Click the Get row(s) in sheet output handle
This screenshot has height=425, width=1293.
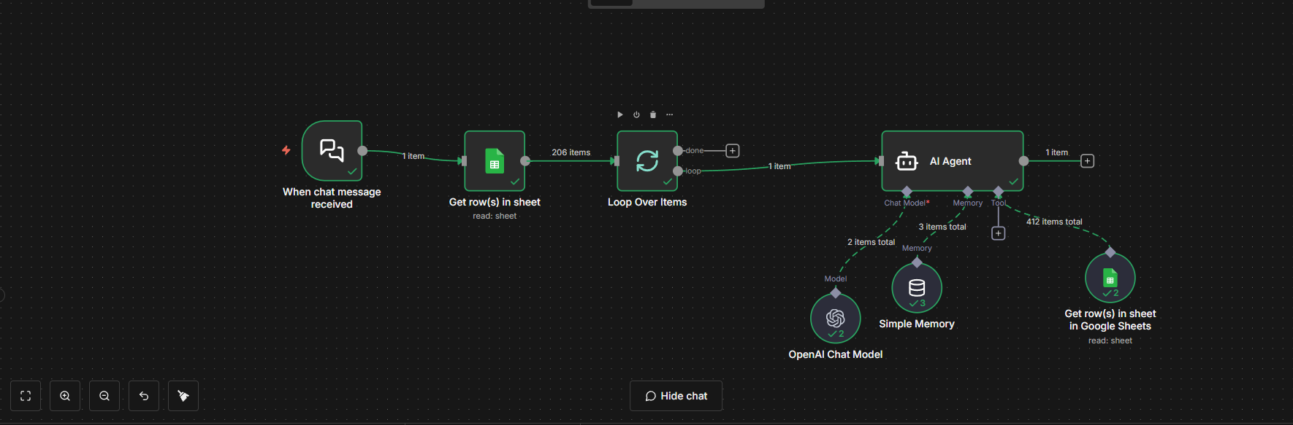click(525, 161)
